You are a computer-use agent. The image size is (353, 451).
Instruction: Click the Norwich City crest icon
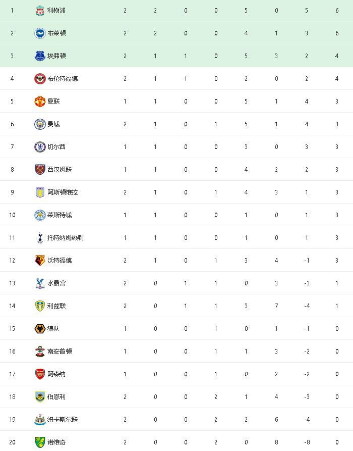coord(40,442)
